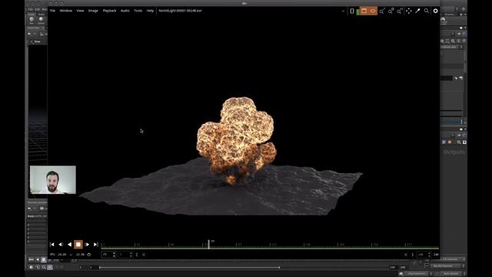This screenshot has width=492, height=277.
Task: Click the single viewport layout icon
Action: (352, 11)
